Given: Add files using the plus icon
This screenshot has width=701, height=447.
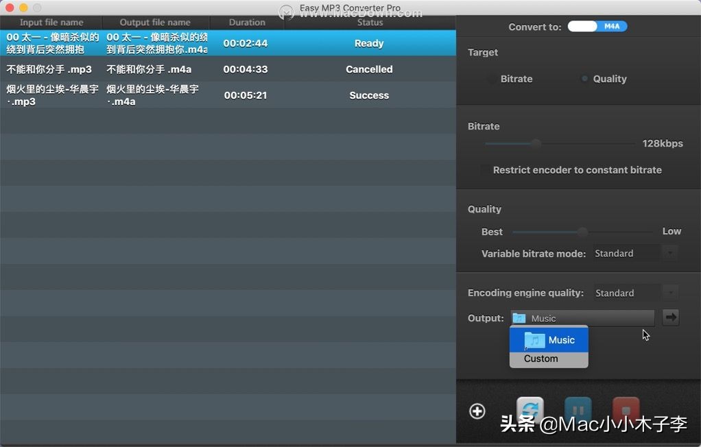Looking at the screenshot, I should tap(477, 411).
